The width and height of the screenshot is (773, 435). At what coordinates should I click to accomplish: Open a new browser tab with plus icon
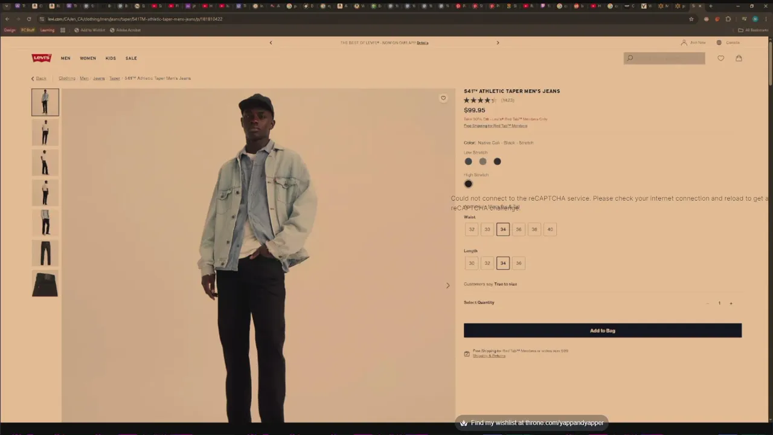710,6
